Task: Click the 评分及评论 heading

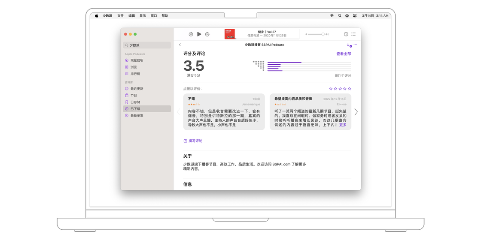Action: (x=194, y=54)
